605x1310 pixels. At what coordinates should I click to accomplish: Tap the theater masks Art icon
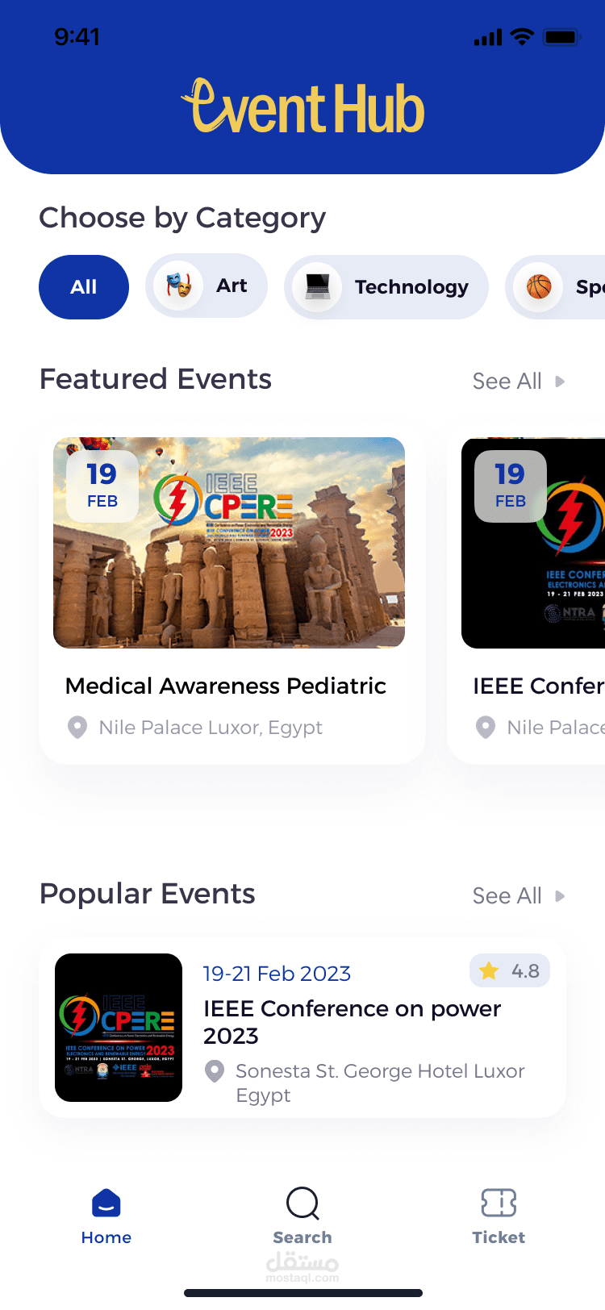(x=179, y=286)
